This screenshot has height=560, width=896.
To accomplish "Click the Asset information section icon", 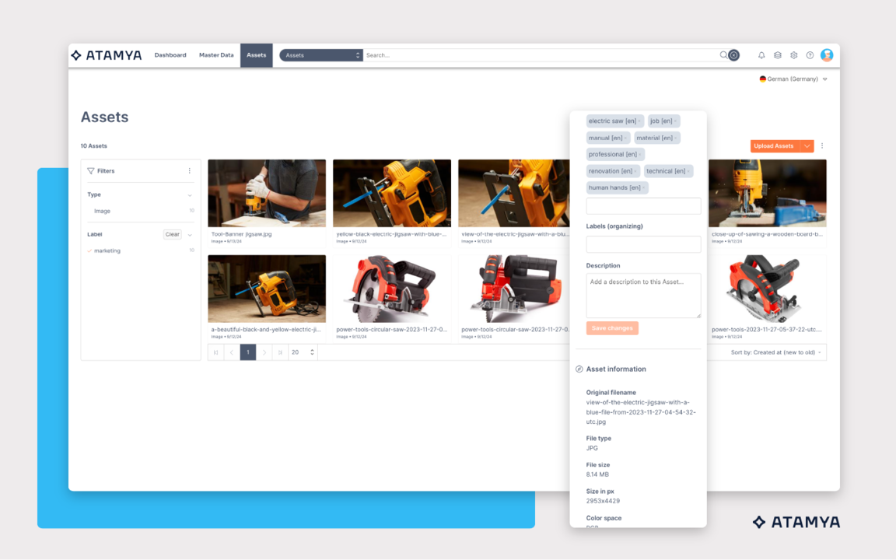I will pos(579,369).
